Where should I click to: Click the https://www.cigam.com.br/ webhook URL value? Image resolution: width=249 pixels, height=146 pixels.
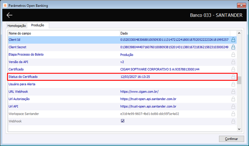tap(139, 91)
